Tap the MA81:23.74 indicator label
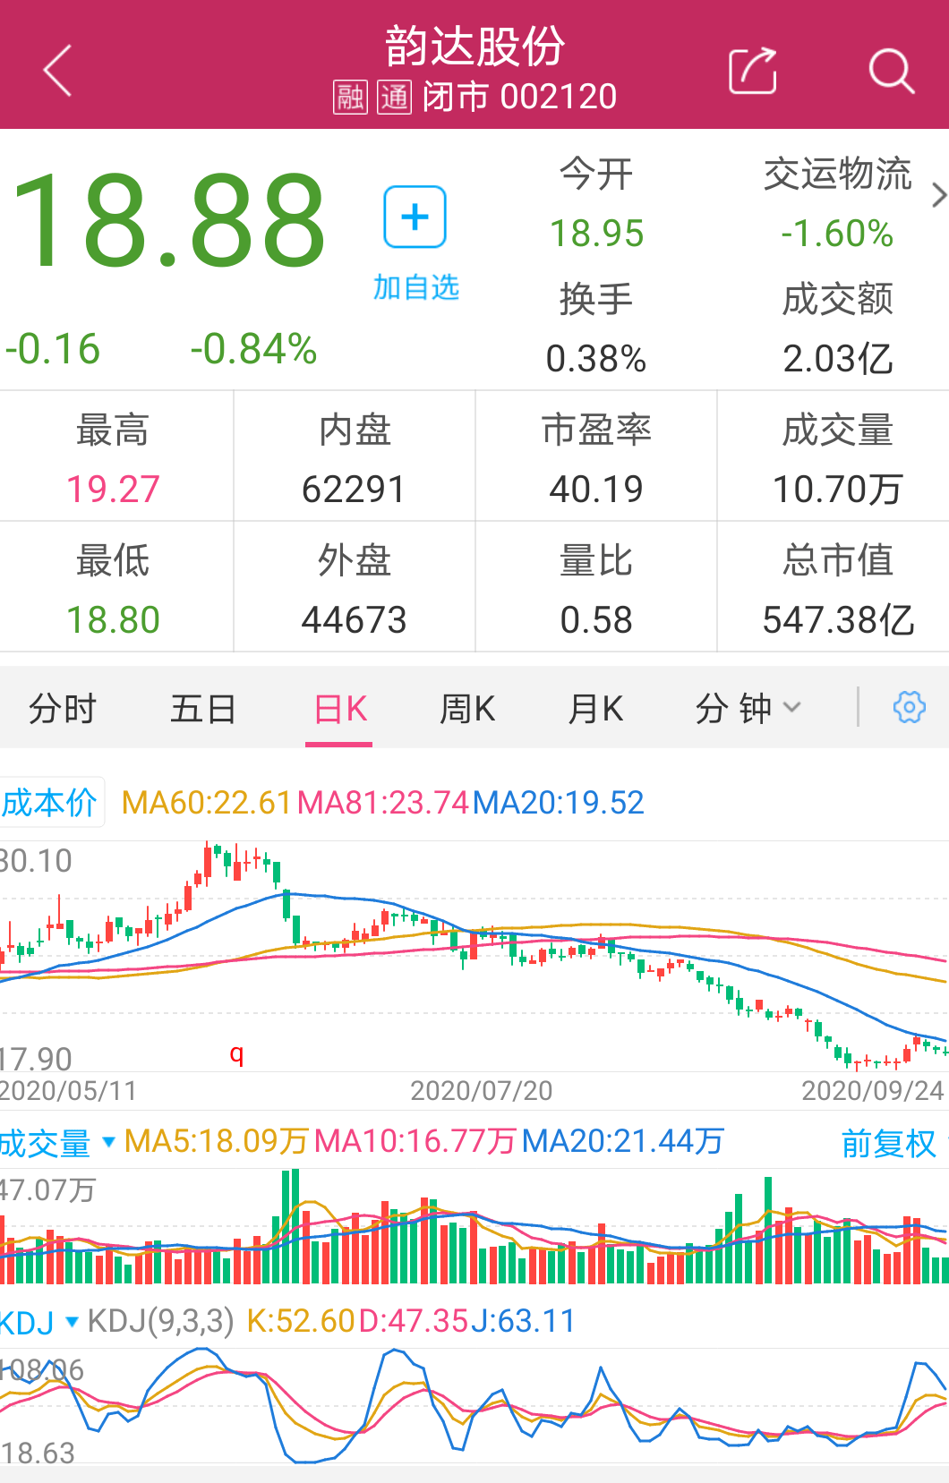This screenshot has width=949, height=1483. pos(383,803)
